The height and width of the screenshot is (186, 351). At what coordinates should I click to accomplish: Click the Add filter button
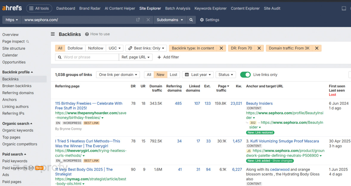[168, 57]
